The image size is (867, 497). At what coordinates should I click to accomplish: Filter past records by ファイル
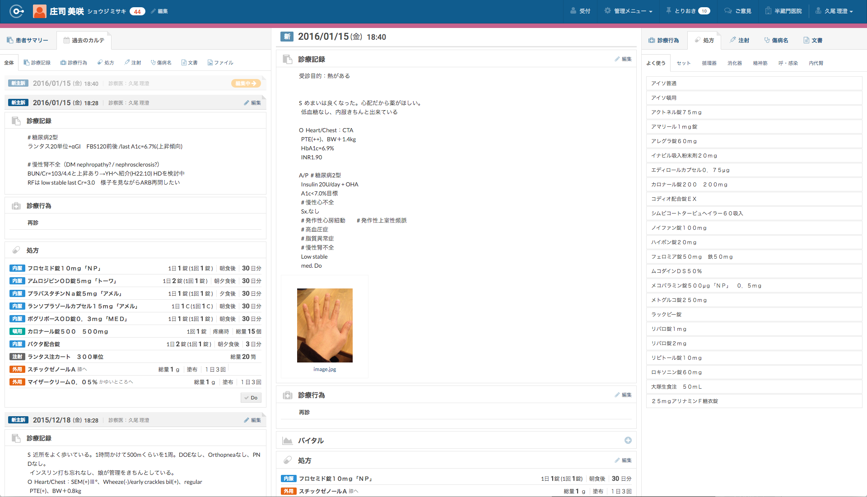click(220, 63)
